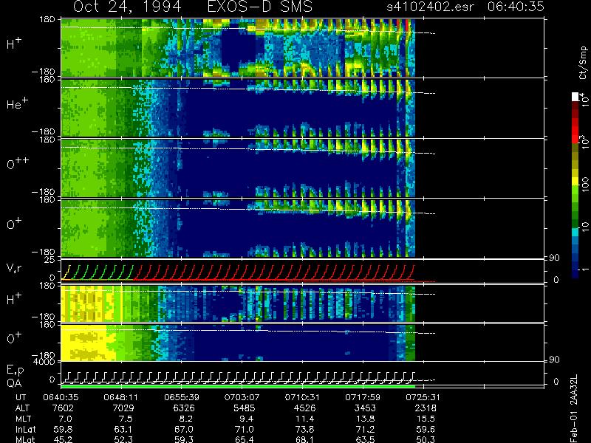Screen dimensions: 591x443
Task: Click the 'O++' panel label
Action: click(x=18, y=163)
